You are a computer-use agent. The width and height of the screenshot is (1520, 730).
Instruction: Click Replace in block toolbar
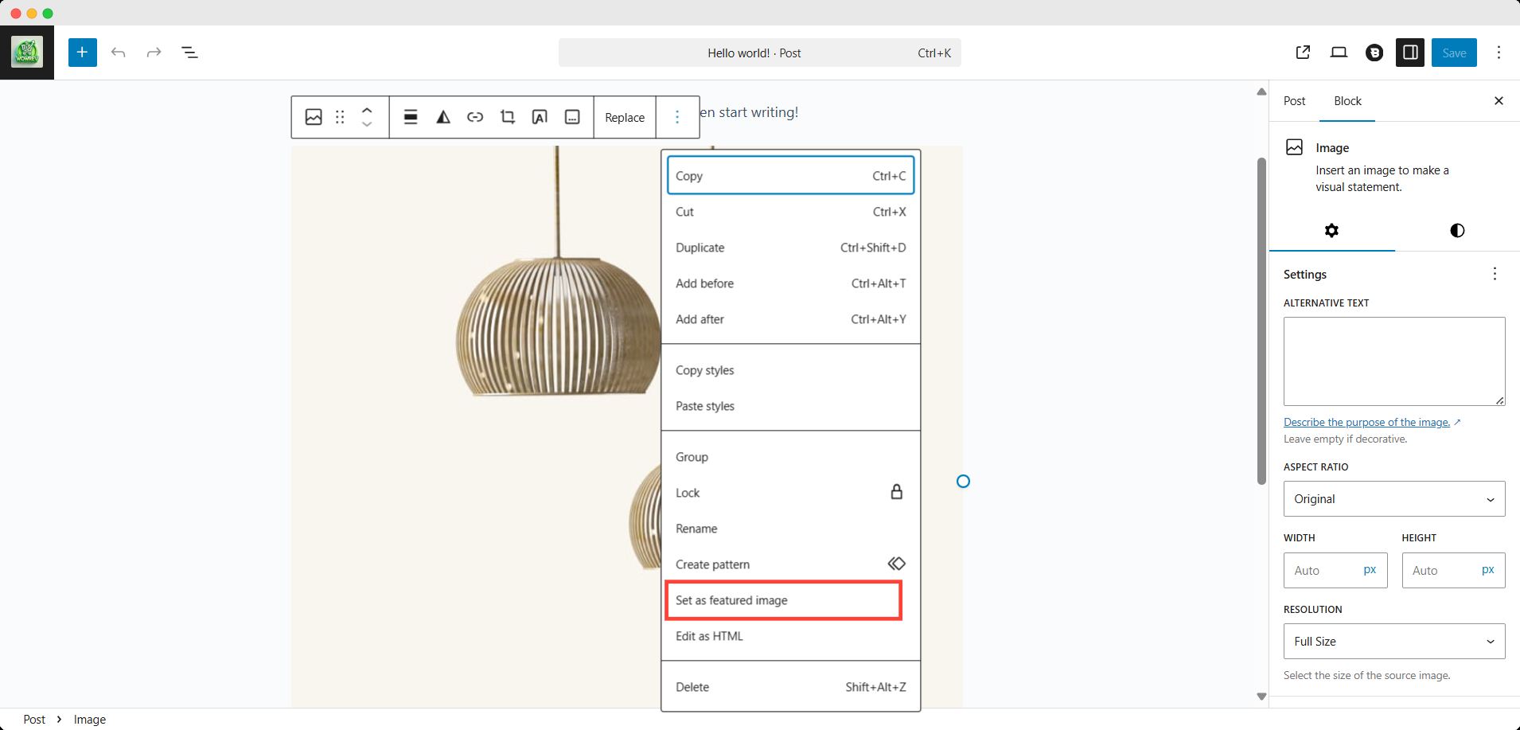click(625, 117)
